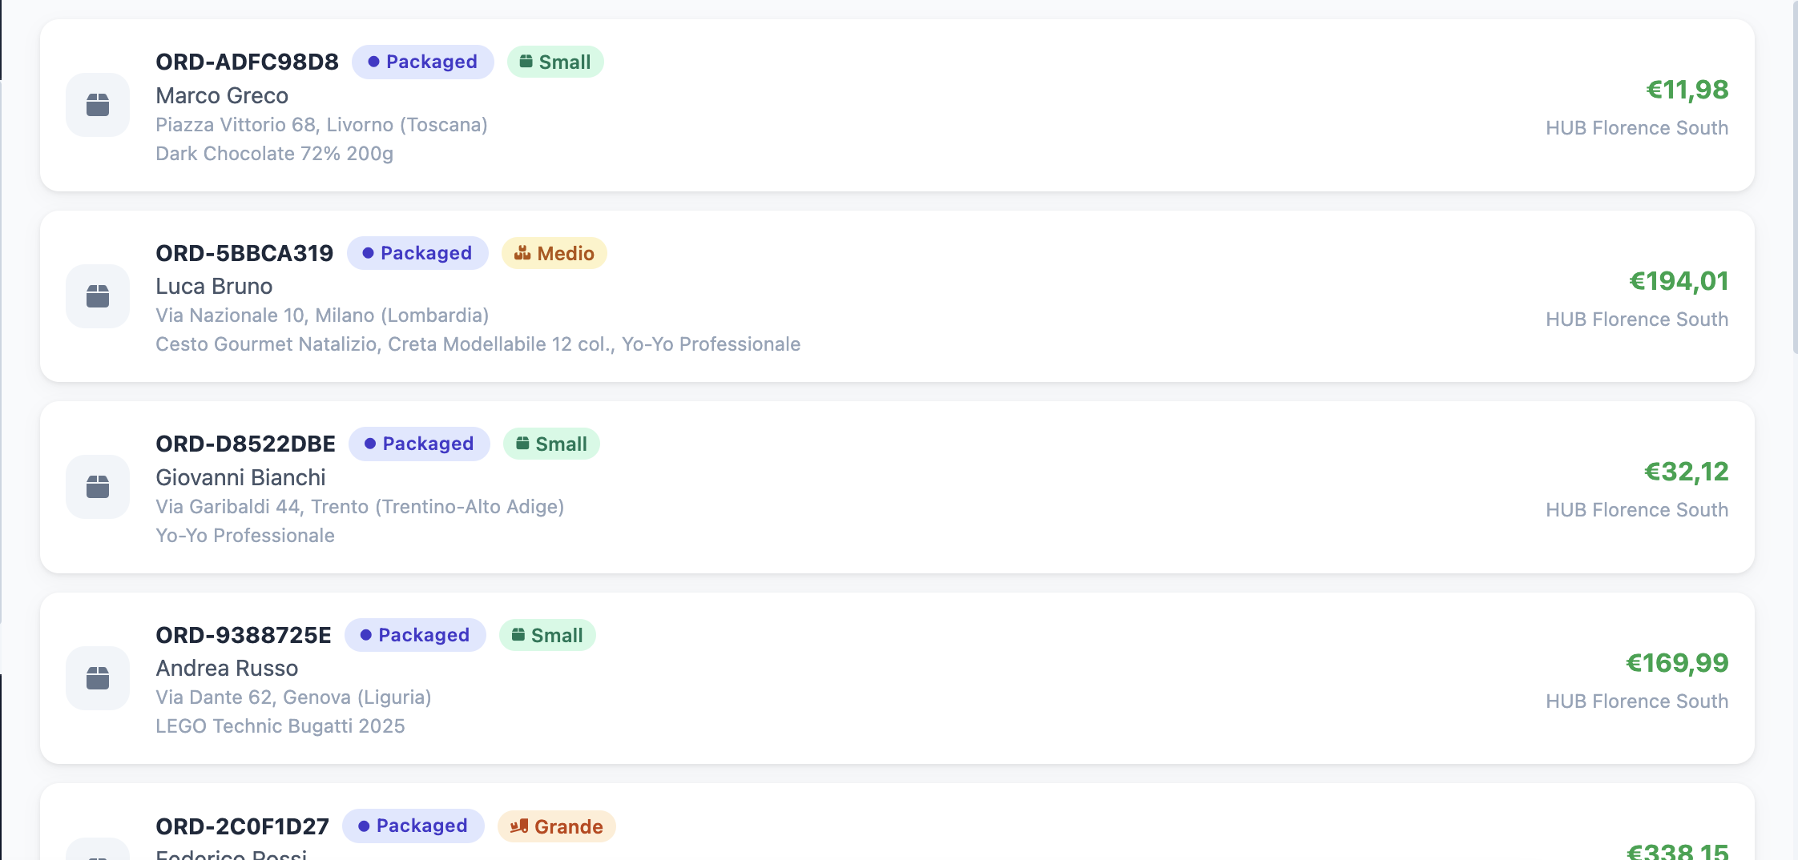Click package icon for Andrea Russo order

click(x=98, y=678)
